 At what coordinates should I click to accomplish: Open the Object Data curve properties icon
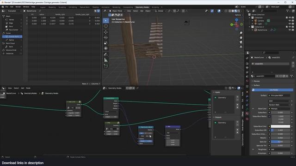[247, 109]
